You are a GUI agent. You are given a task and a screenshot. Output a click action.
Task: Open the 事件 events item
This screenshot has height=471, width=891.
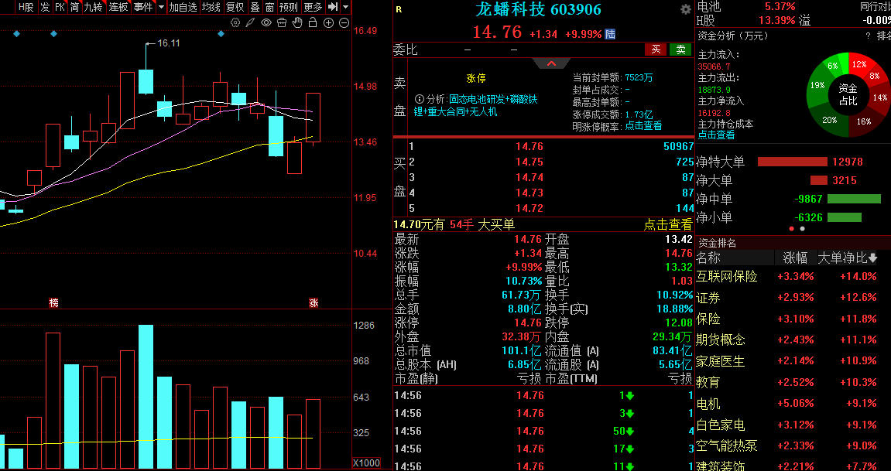pyautogui.click(x=142, y=7)
